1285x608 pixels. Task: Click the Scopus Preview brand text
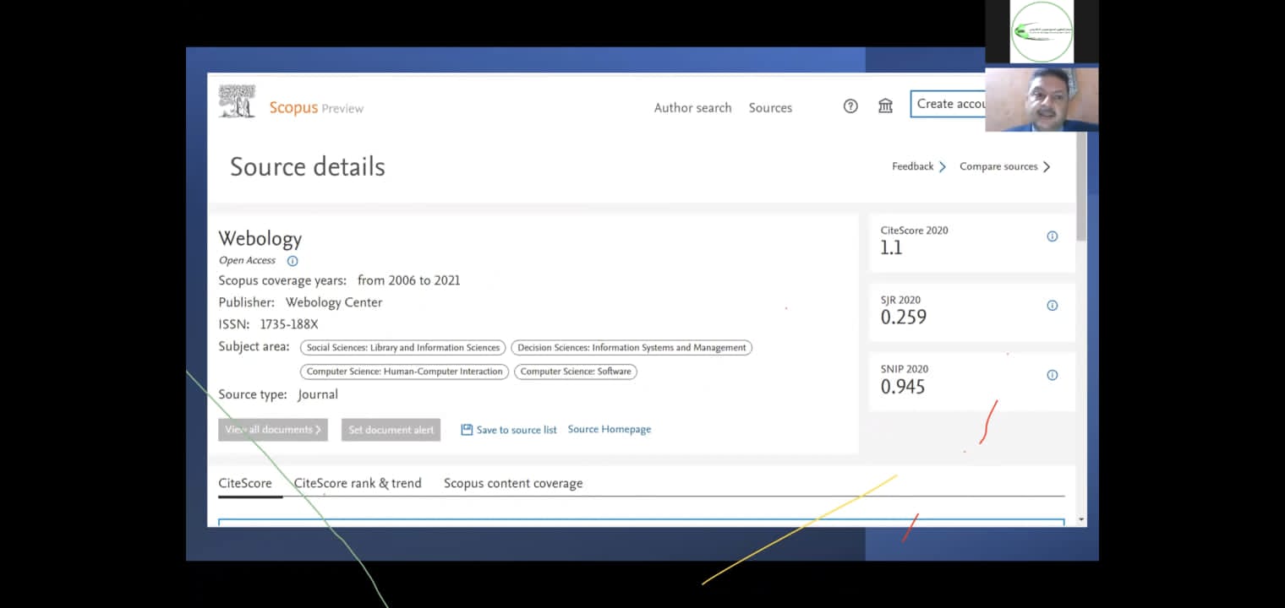point(316,108)
